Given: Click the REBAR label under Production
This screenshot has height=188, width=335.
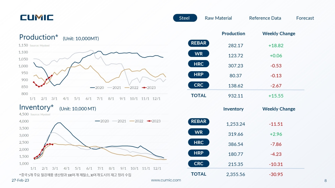Looking at the screenshot, I should 199,43.
